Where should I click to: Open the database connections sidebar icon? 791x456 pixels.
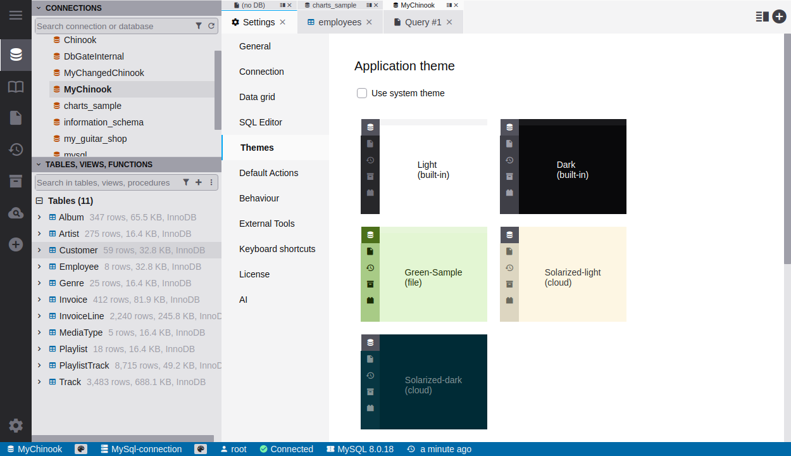(x=16, y=55)
